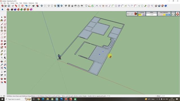Activate the Orbit tool

(2, 61)
